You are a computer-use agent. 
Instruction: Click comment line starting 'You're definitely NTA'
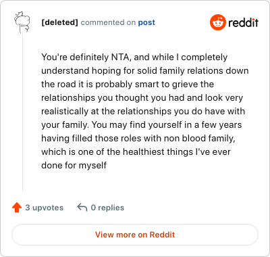tap(134, 57)
